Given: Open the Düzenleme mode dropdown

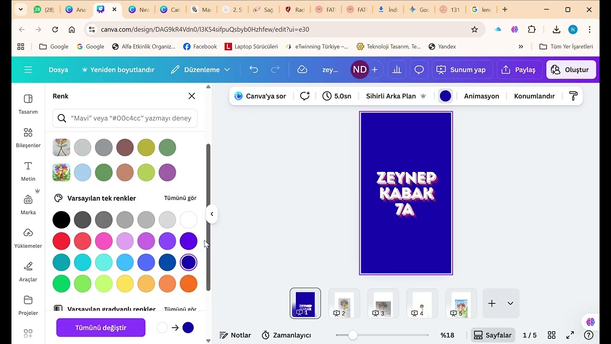Looking at the screenshot, I should click(x=200, y=70).
